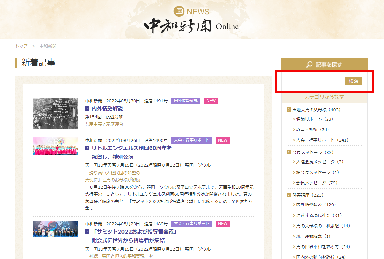Viewport: 384px width, 259px height.
Task: Click chevron beside 真の父母様の平和思想（14）
Action: click(x=294, y=226)
